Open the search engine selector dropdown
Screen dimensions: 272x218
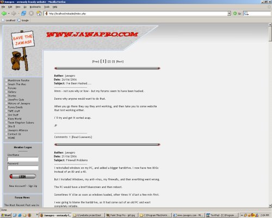tap(246, 14)
